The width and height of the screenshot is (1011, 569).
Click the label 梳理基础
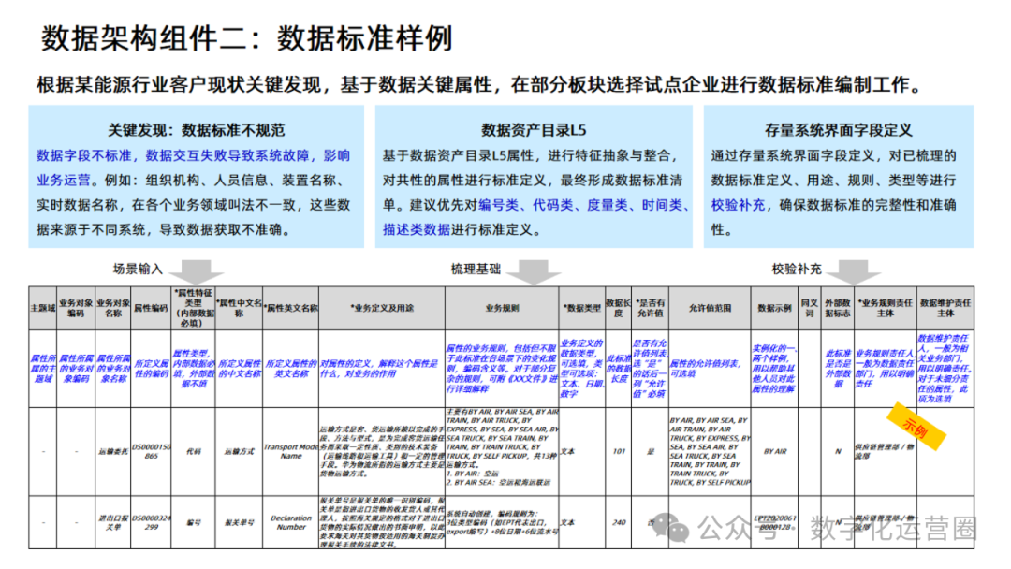pyautogui.click(x=476, y=269)
